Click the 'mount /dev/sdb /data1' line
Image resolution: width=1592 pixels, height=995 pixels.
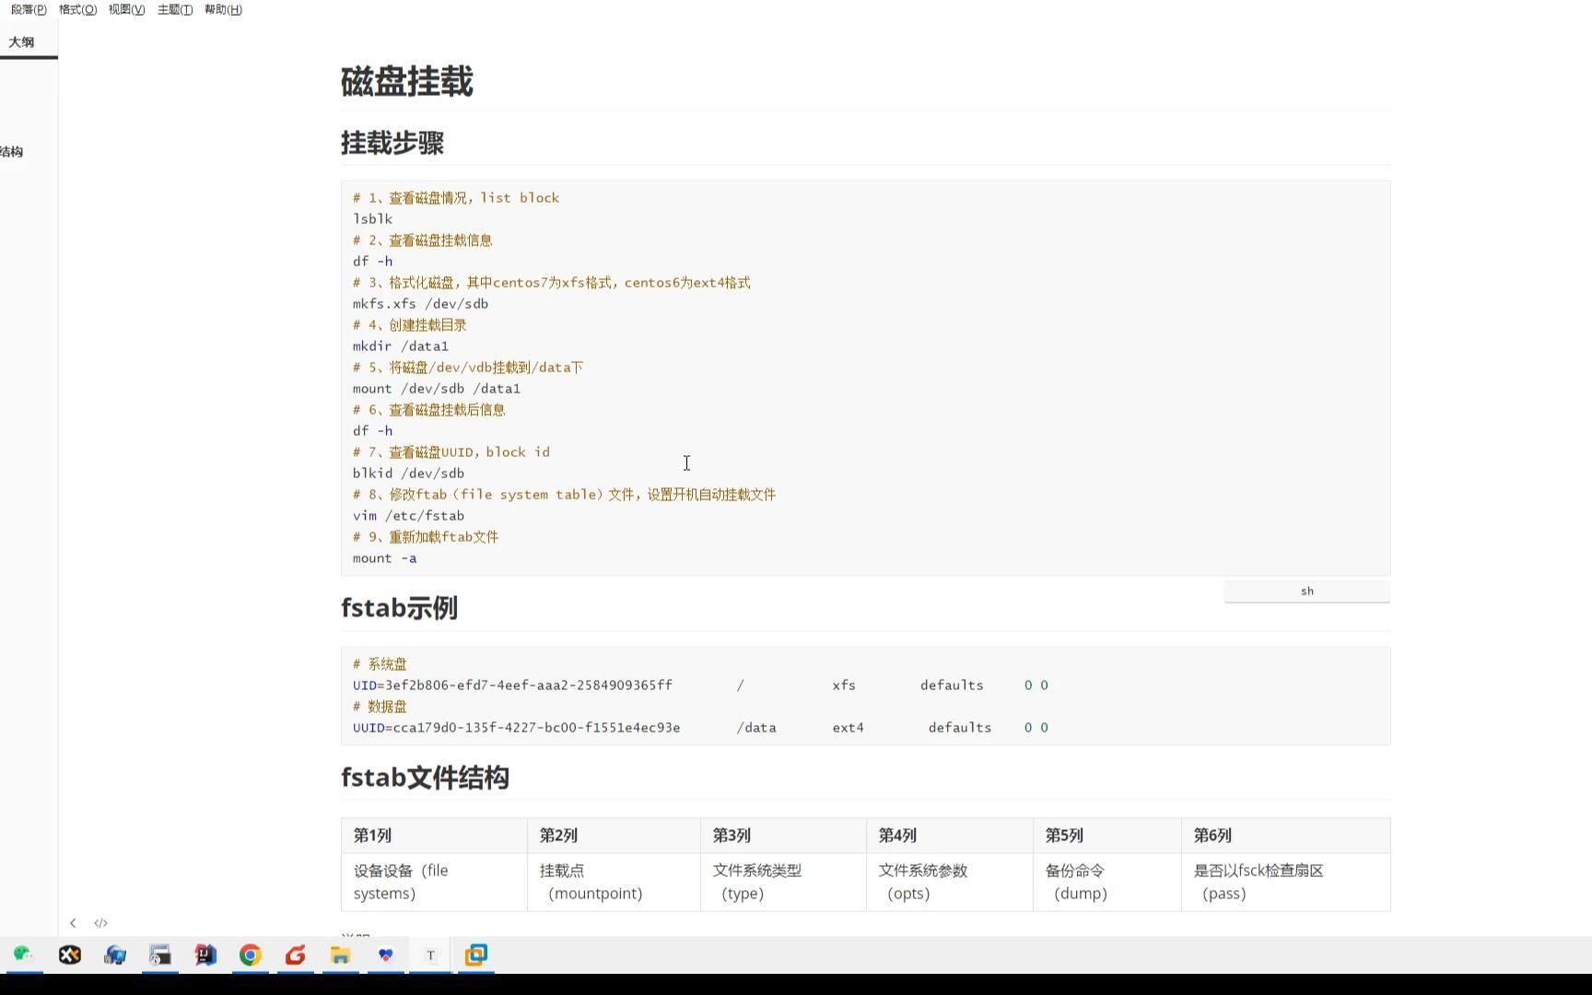(x=437, y=389)
